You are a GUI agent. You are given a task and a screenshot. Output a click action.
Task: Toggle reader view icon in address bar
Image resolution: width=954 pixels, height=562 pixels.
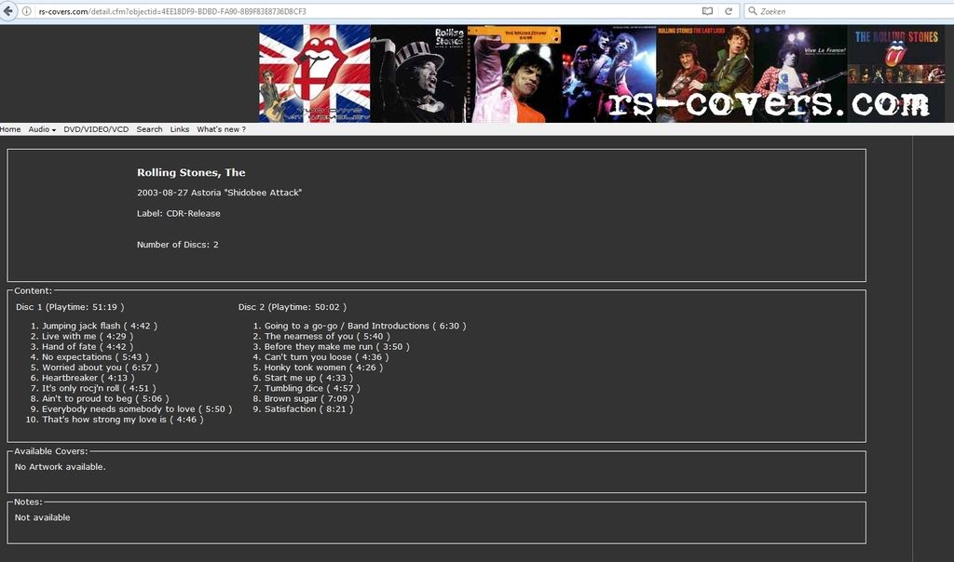tap(708, 11)
